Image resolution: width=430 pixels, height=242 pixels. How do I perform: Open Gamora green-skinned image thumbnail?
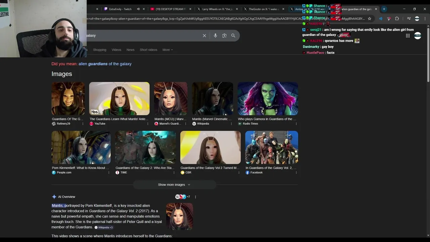point(268,98)
